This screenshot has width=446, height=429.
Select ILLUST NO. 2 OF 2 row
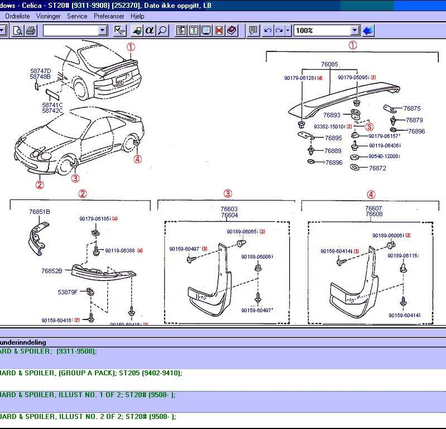tap(223, 420)
